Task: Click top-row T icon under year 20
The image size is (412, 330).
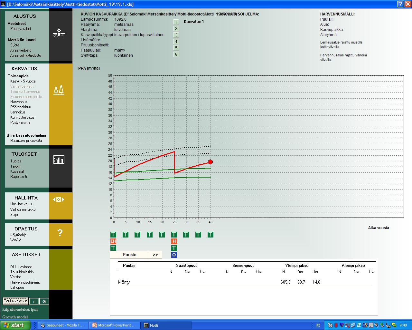Action: [162, 235]
